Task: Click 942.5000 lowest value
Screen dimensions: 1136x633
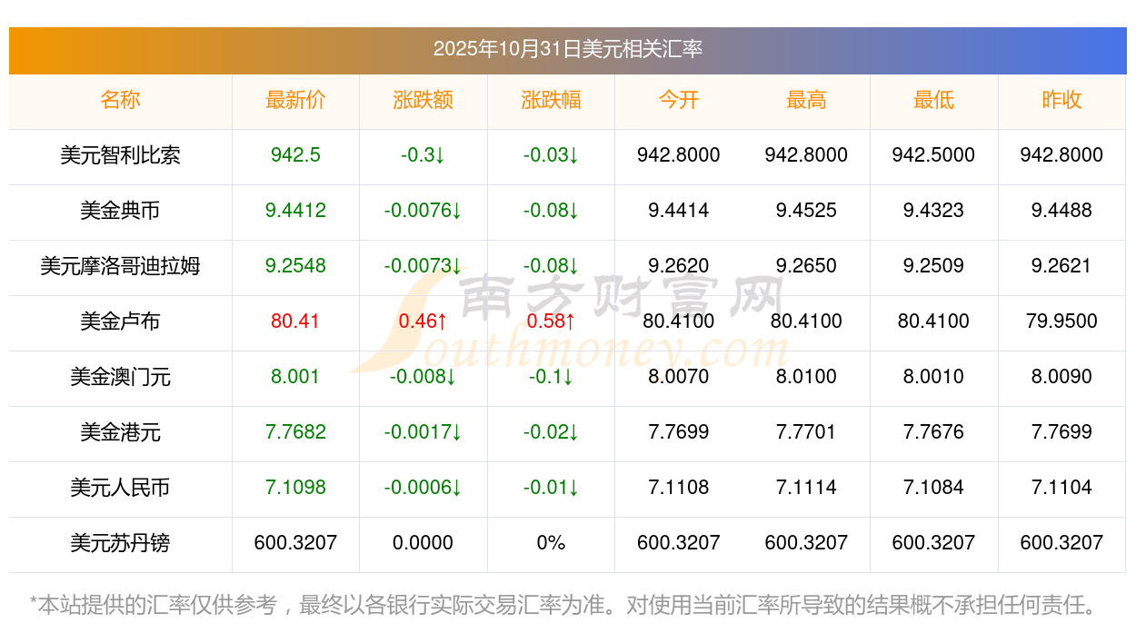Action: point(933,155)
